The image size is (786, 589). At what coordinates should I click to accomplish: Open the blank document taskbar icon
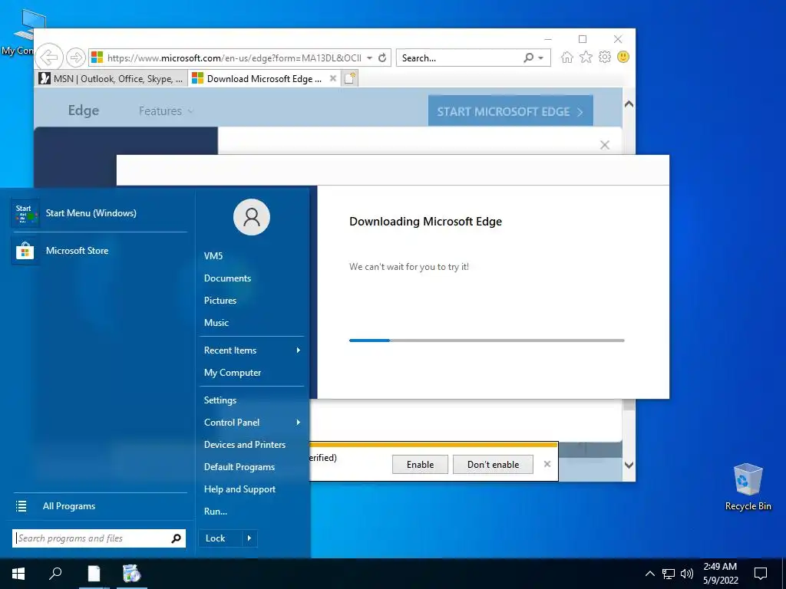click(94, 574)
